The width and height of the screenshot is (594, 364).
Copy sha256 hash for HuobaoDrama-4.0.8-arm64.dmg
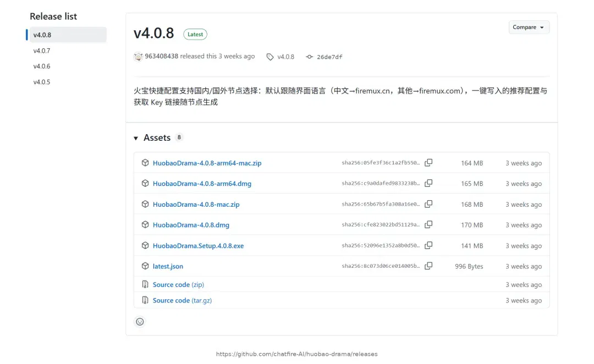pyautogui.click(x=428, y=183)
